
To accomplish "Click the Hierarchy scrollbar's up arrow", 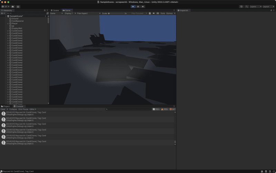I will point(48,16).
